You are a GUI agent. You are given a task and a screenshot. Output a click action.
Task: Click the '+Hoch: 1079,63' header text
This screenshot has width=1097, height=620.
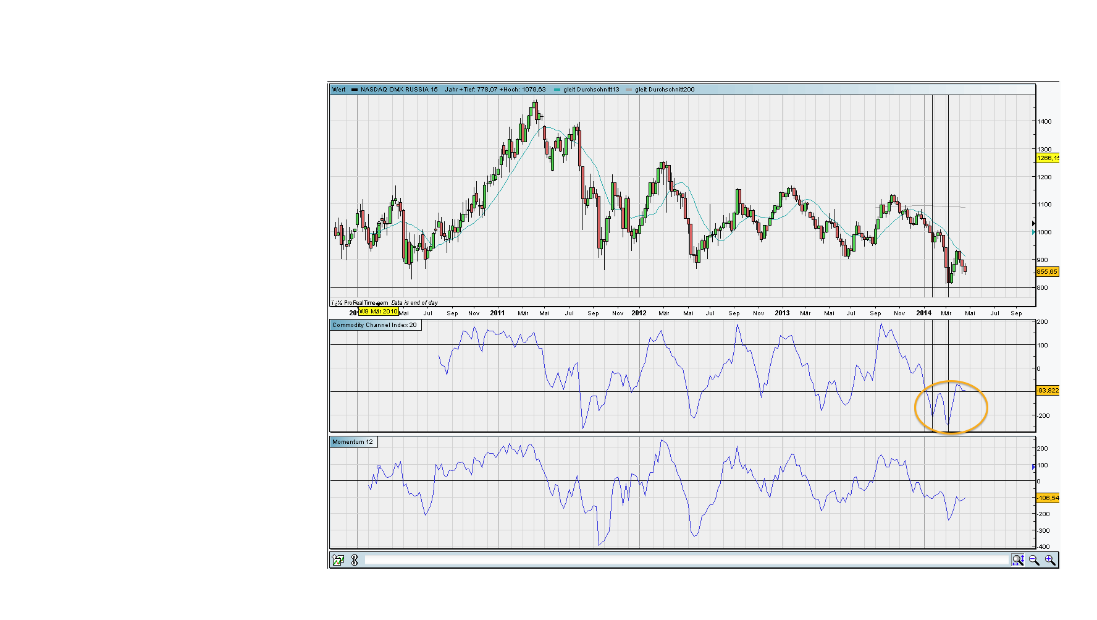523,90
